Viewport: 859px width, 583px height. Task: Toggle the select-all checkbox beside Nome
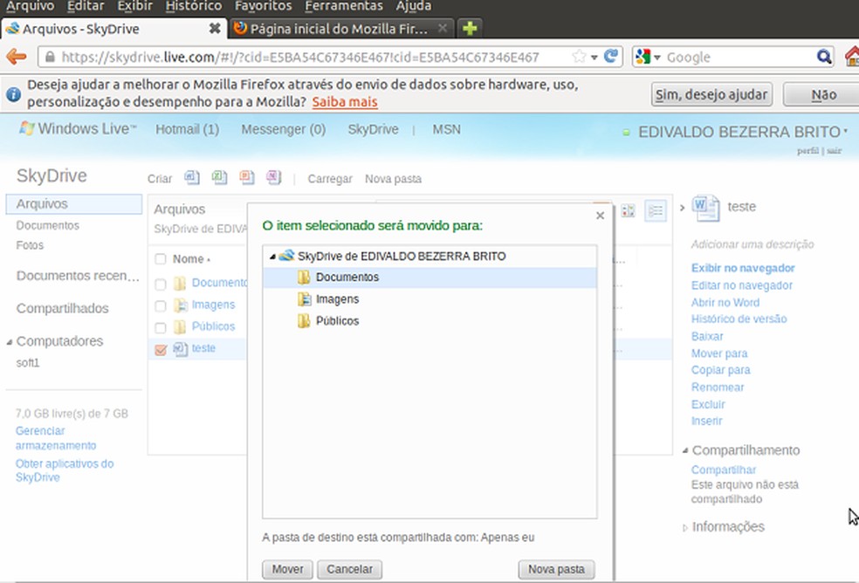point(161,259)
